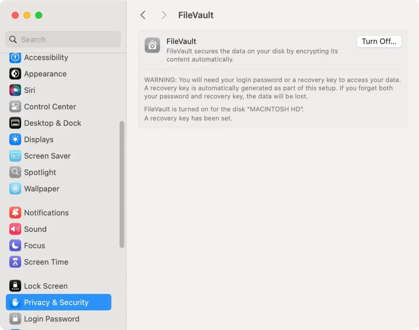This screenshot has width=419, height=330.
Task: Focus the Search field in sidebar
Action: click(63, 39)
